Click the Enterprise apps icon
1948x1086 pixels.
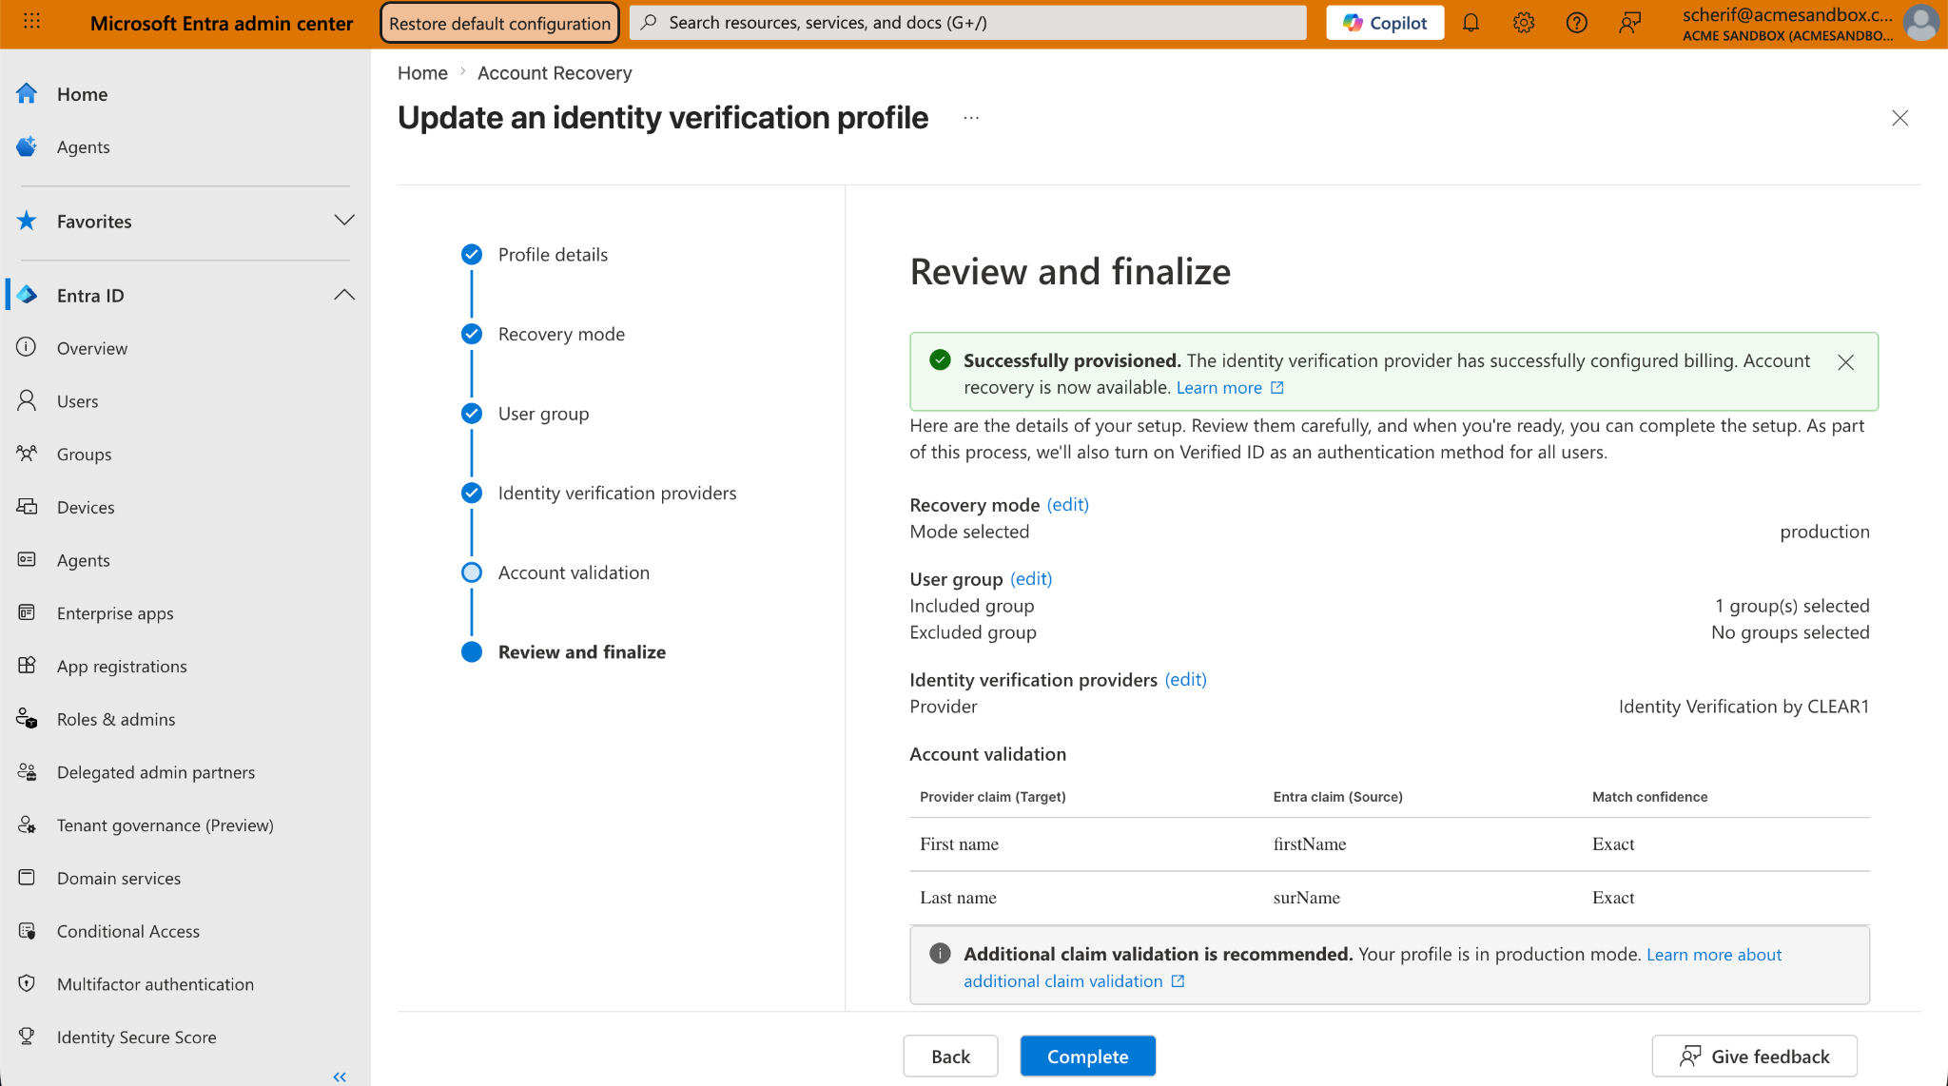(x=27, y=612)
